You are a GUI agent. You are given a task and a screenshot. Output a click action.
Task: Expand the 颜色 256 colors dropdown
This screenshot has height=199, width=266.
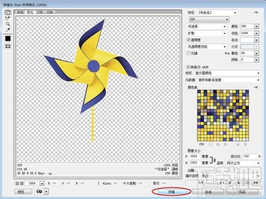pyautogui.click(x=256, y=27)
